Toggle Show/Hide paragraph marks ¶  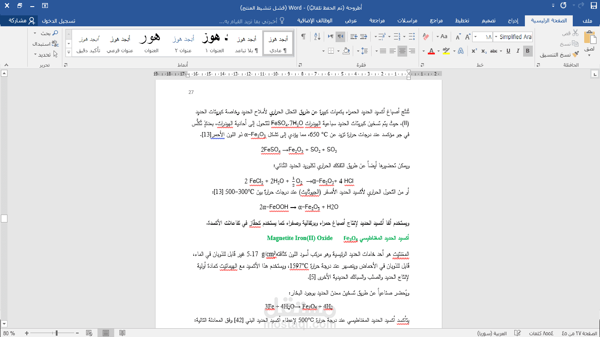[x=304, y=36]
